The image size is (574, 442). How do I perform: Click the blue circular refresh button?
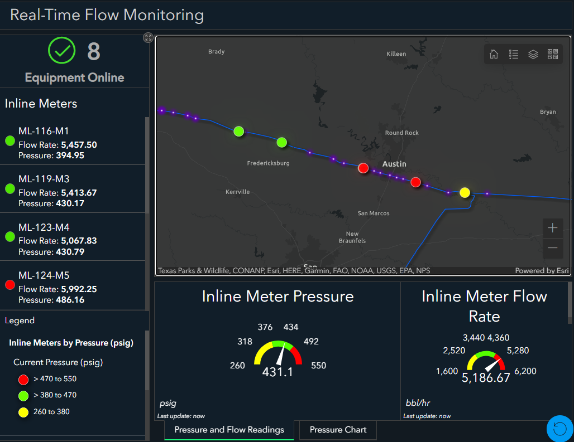pyautogui.click(x=559, y=429)
